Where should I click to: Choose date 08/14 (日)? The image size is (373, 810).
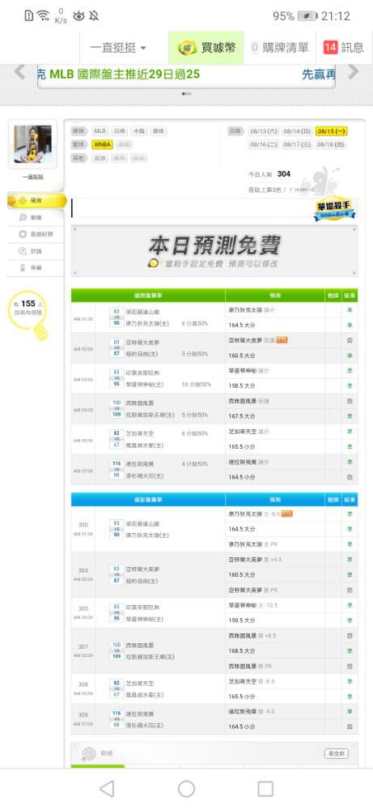point(297,131)
